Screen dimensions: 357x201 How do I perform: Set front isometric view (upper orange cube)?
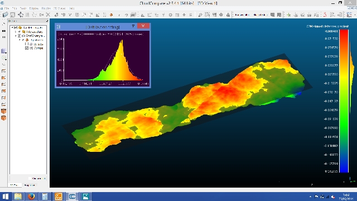click(x=4, y=111)
